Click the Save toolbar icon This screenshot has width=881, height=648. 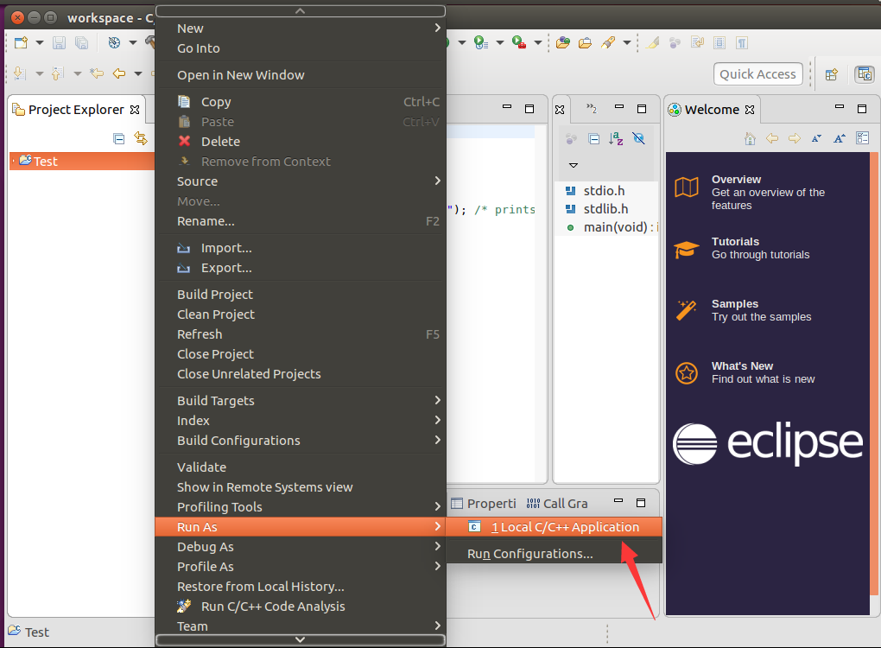pyautogui.click(x=59, y=42)
